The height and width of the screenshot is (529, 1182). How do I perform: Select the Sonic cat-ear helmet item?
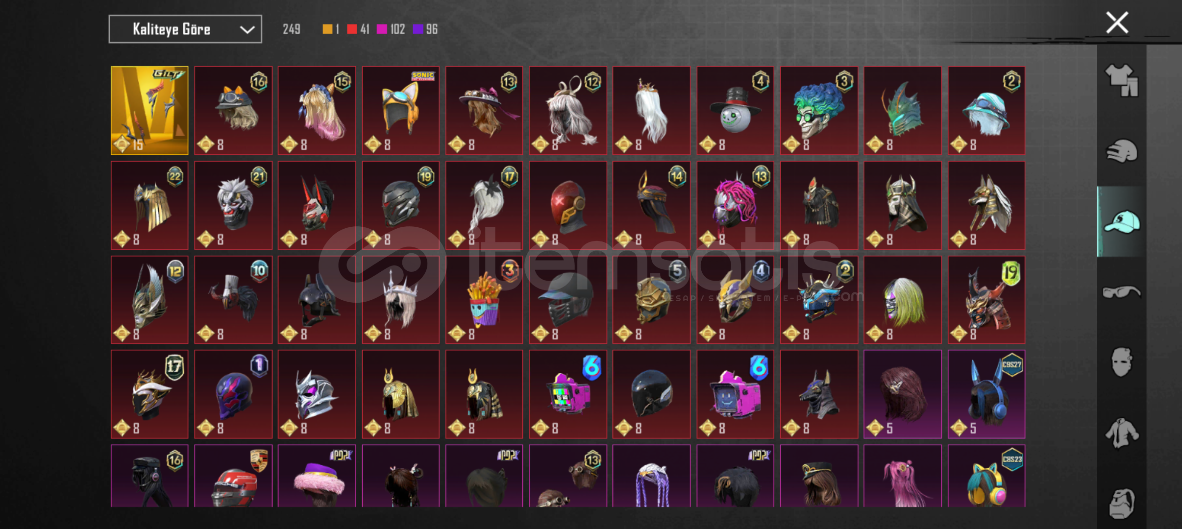coord(400,111)
